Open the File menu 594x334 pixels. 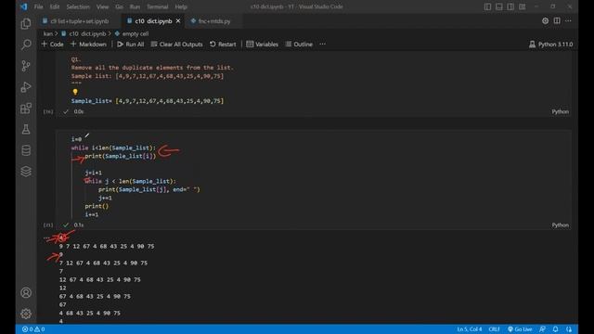point(38,6)
